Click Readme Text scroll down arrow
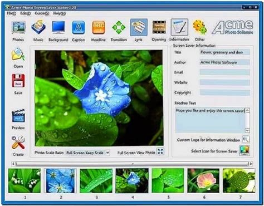 tap(247, 130)
